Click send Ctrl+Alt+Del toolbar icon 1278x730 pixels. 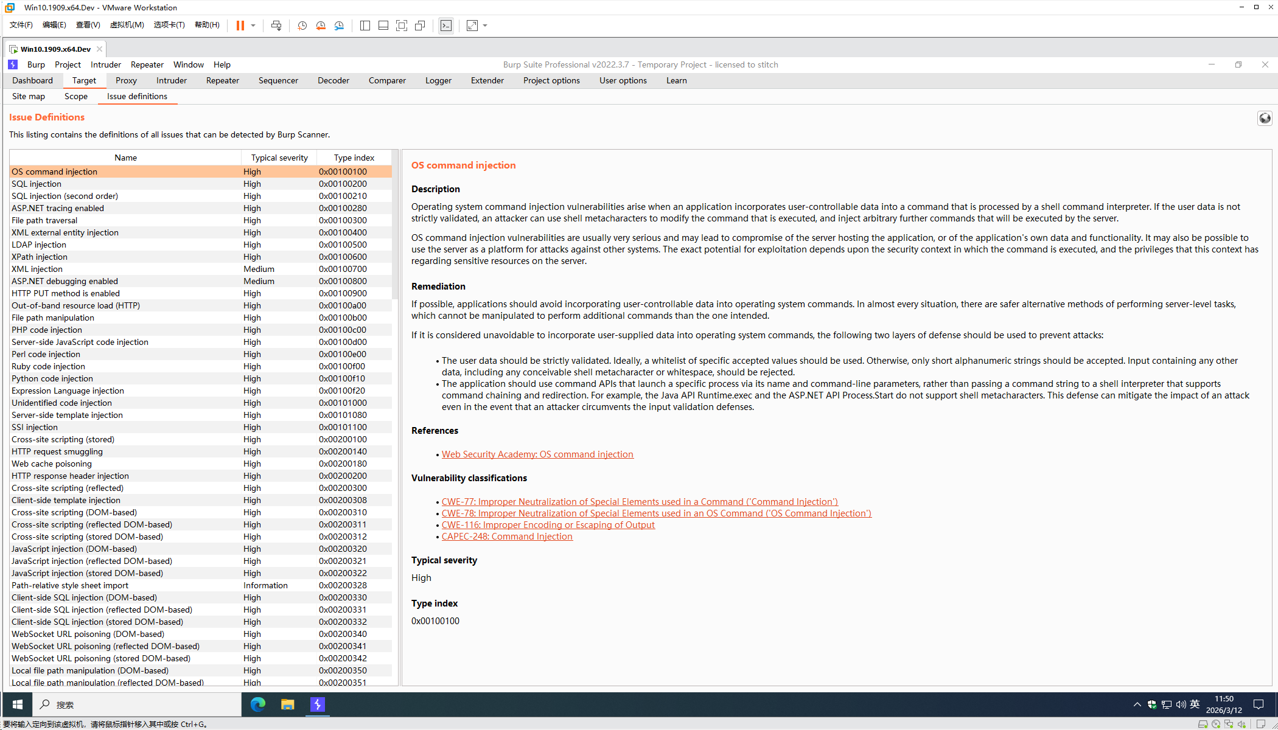[276, 26]
